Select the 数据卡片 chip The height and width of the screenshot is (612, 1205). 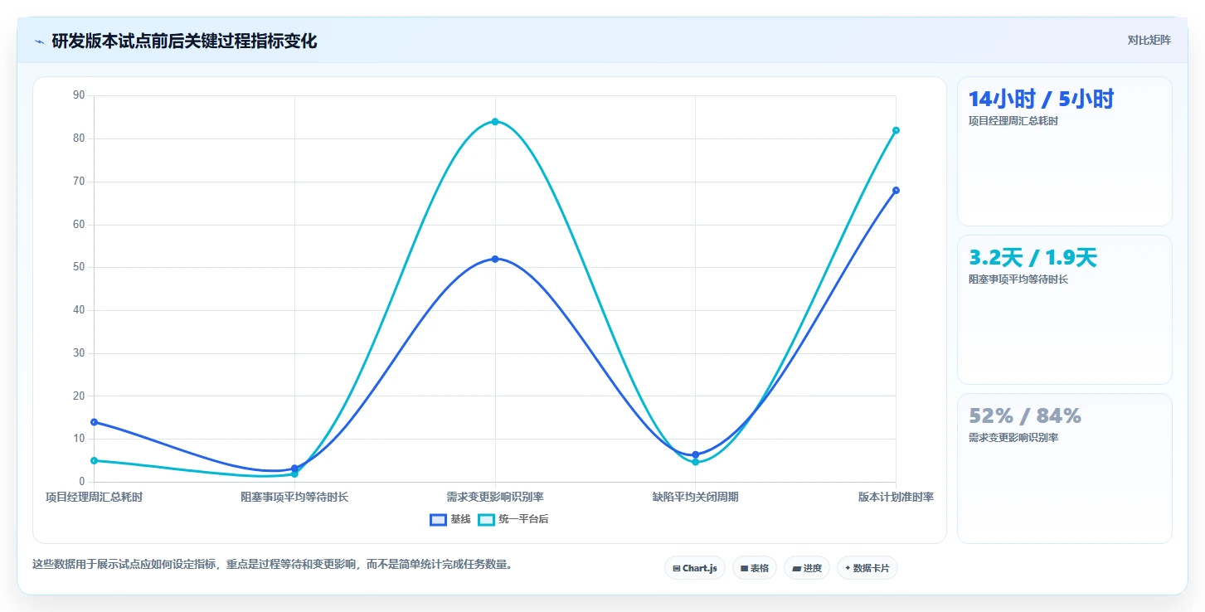click(x=867, y=568)
